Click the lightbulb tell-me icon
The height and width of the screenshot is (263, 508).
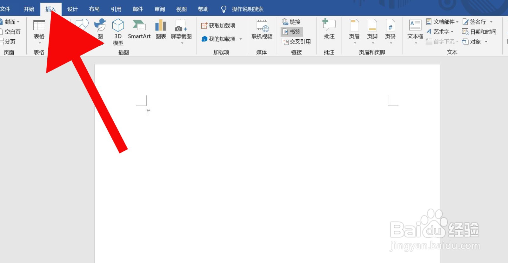(224, 9)
